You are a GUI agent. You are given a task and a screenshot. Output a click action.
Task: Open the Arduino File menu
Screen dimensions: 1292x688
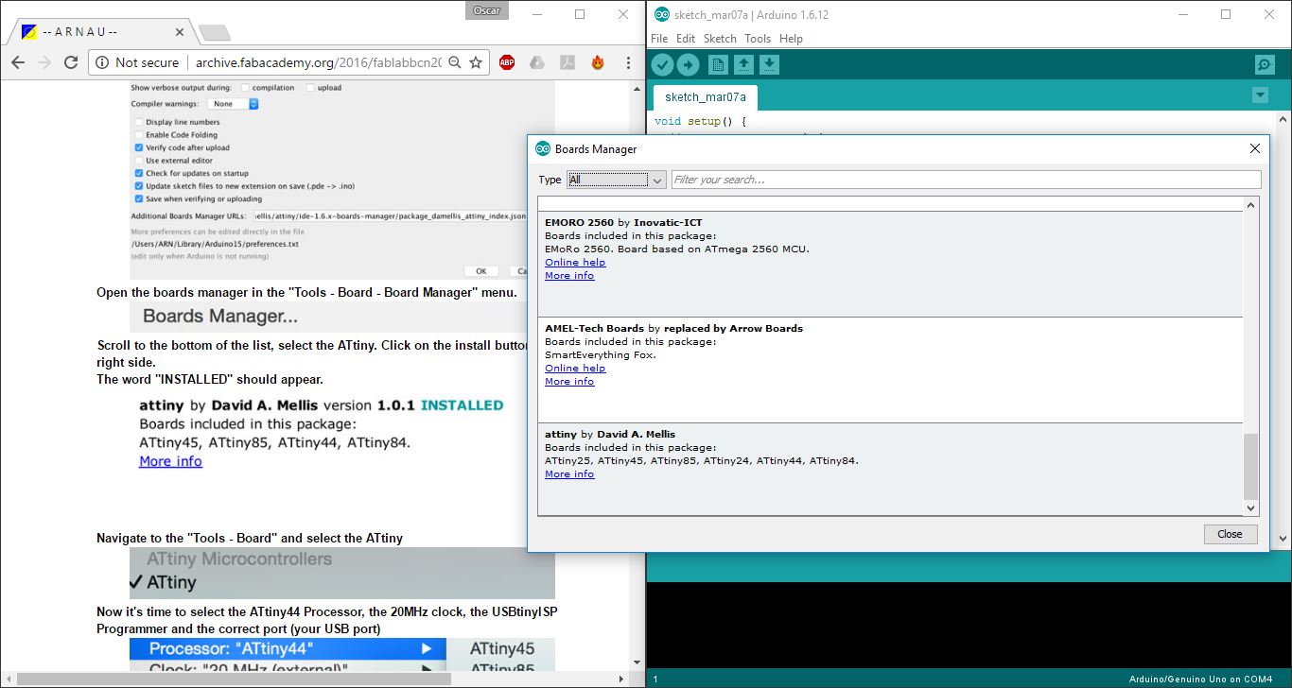click(x=659, y=39)
